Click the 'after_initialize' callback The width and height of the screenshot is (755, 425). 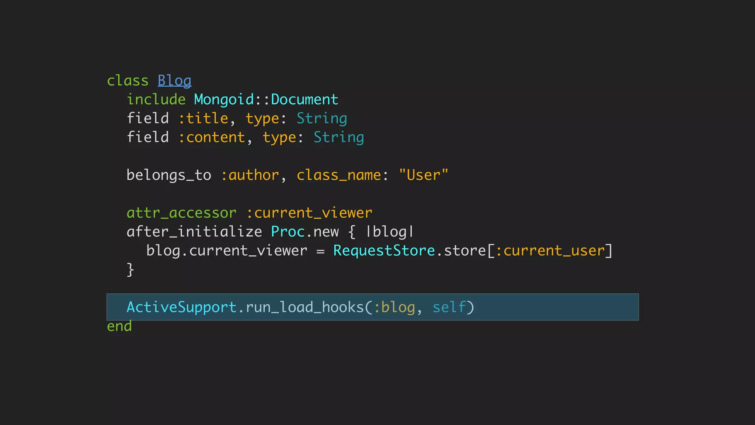coord(194,232)
